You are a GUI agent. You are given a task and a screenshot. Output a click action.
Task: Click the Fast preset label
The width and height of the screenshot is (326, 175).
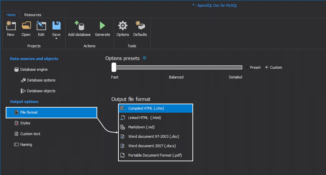click(115, 77)
